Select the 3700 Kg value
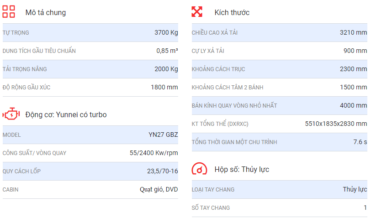 coord(166,32)
